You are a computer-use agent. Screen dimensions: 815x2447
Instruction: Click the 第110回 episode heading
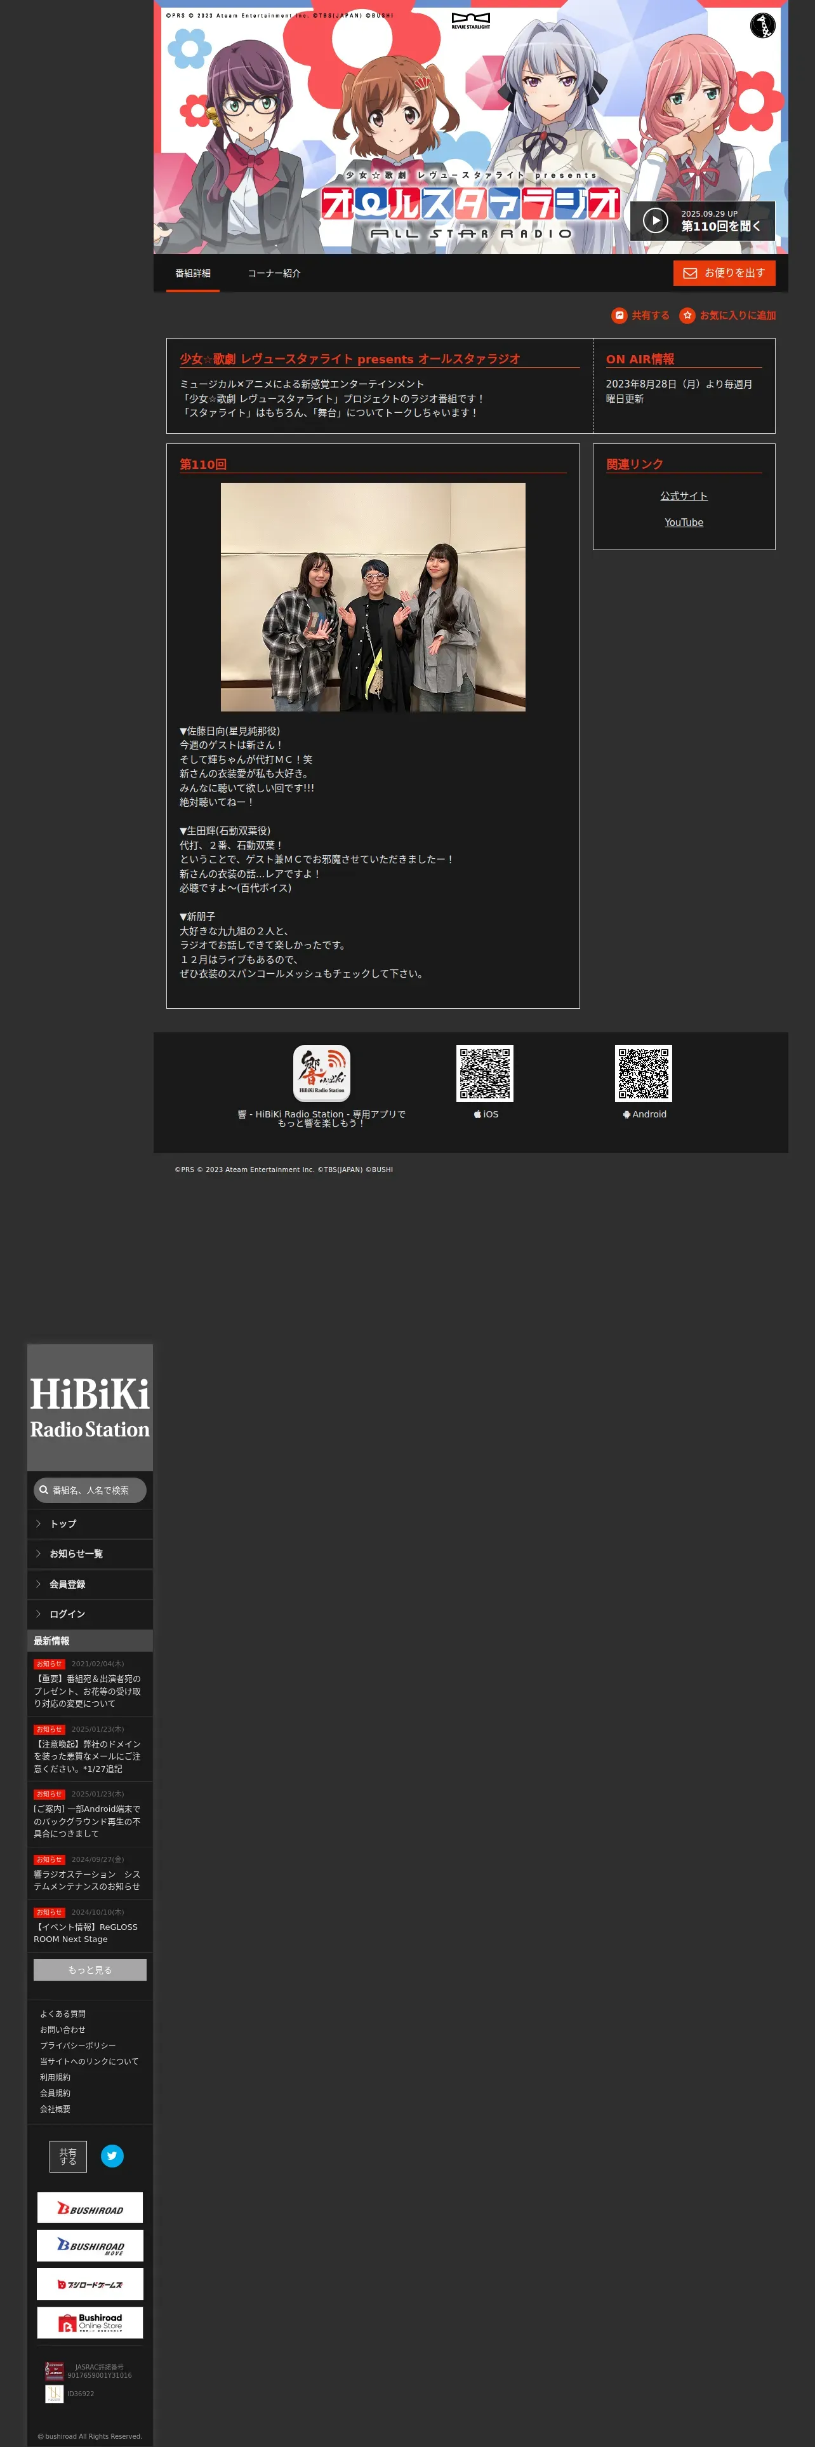coord(203,464)
